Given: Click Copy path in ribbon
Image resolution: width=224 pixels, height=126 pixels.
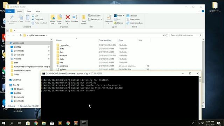Looking at the screenshot, I should 37,19.
